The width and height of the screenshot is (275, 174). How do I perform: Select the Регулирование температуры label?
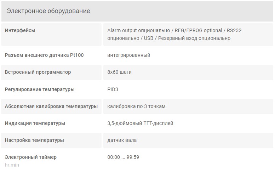[x=40, y=89]
